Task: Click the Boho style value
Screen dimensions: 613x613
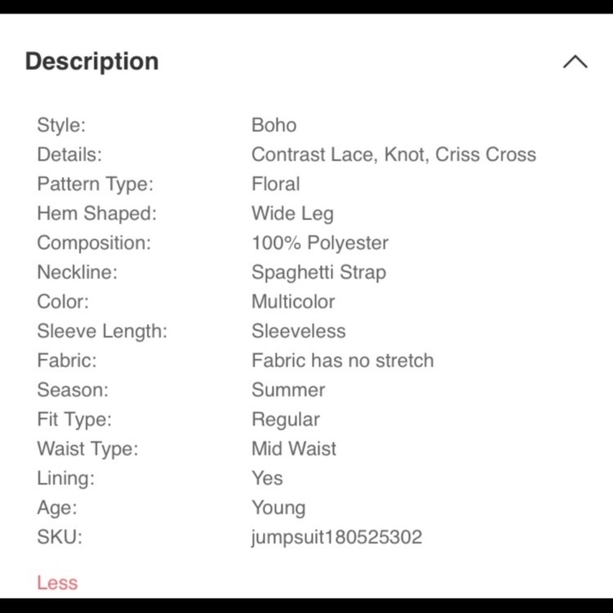Action: [274, 125]
